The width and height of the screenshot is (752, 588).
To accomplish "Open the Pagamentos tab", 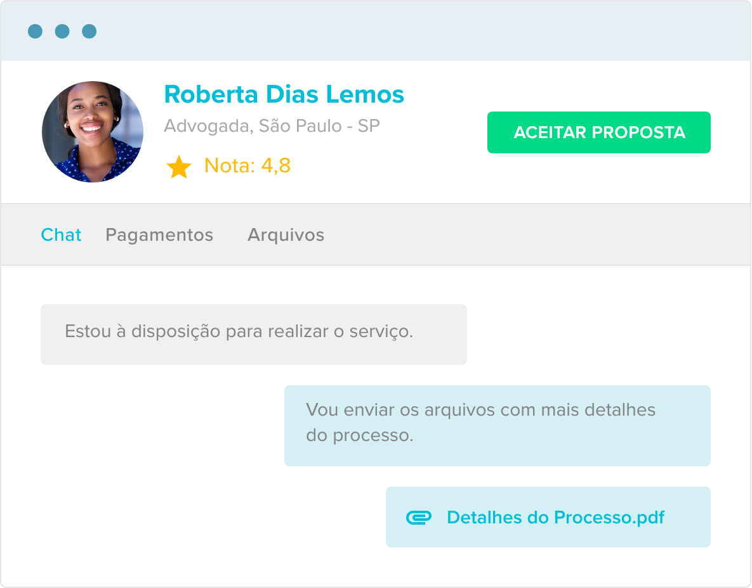I will (159, 235).
